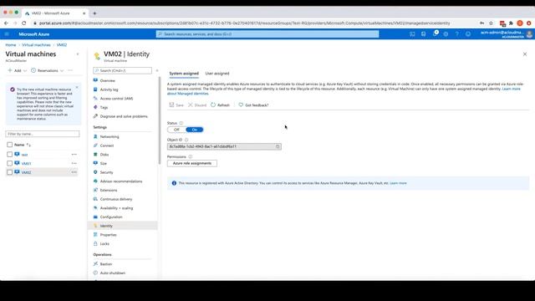Viewport: 535px width, 301px height.
Task: Open portal settings gear icon
Action: tap(446, 34)
